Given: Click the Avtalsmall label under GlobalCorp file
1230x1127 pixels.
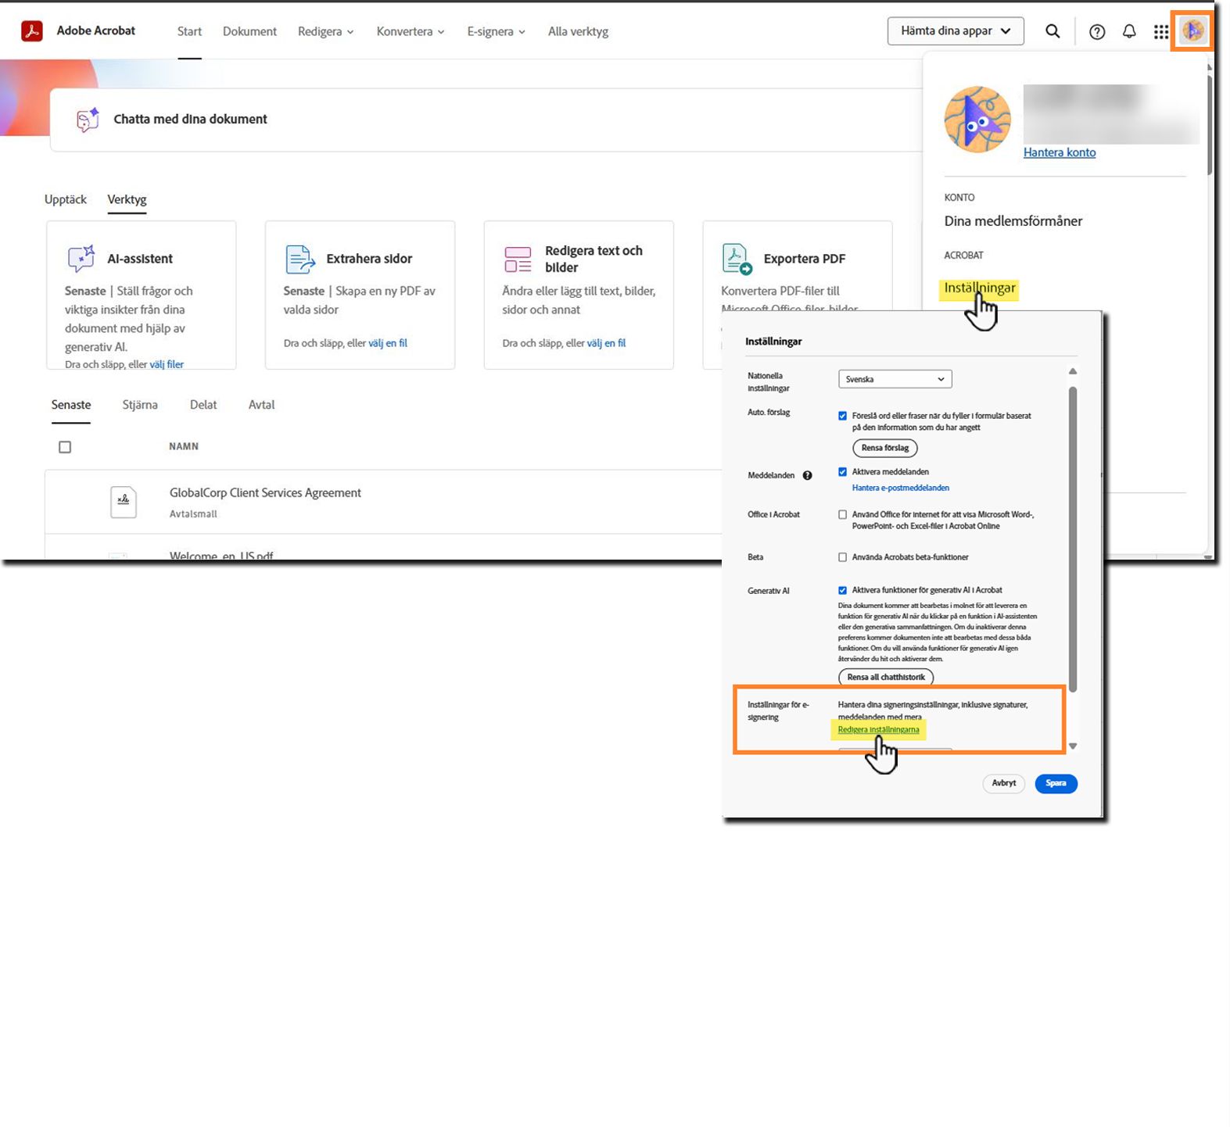Looking at the screenshot, I should (x=193, y=513).
